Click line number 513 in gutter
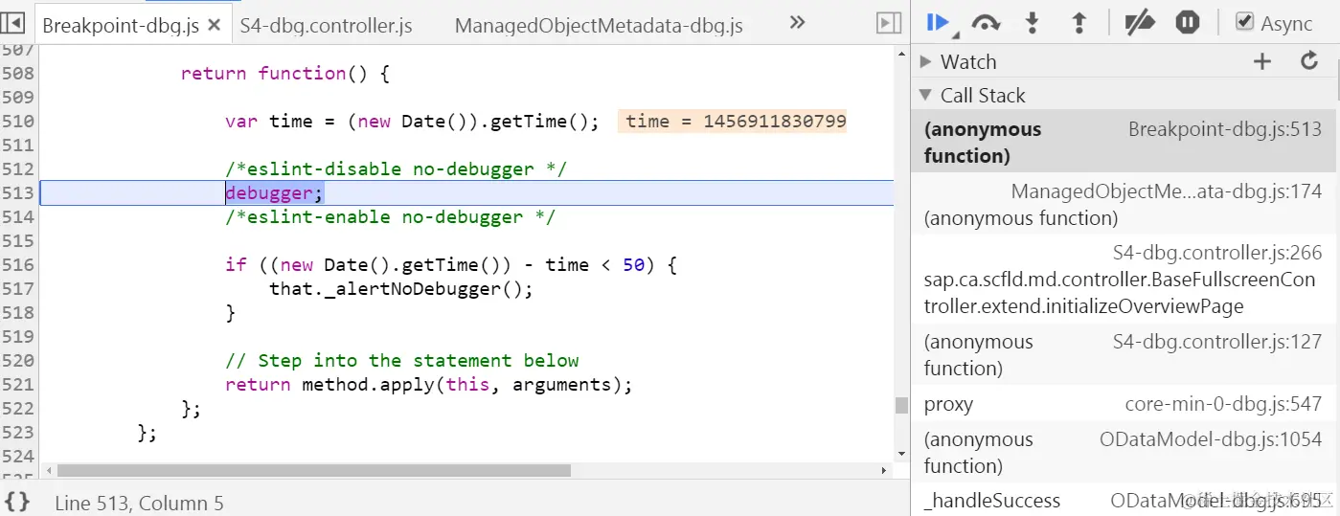The image size is (1340, 516). (18, 192)
